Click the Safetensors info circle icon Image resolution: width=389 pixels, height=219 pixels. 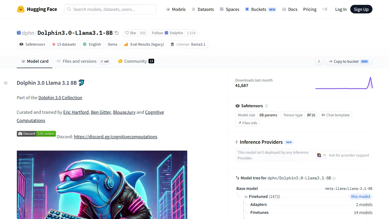tap(266, 106)
